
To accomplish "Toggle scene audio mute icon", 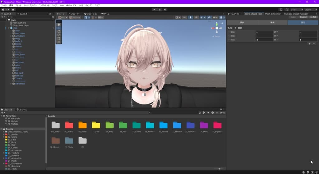I will click(x=196, y=17).
